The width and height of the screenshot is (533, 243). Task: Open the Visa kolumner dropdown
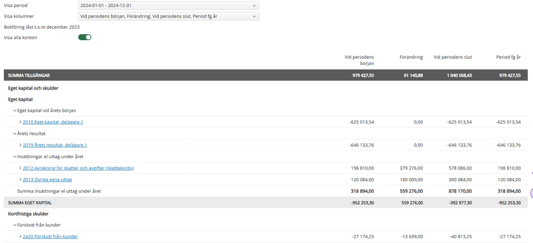pyautogui.click(x=168, y=17)
